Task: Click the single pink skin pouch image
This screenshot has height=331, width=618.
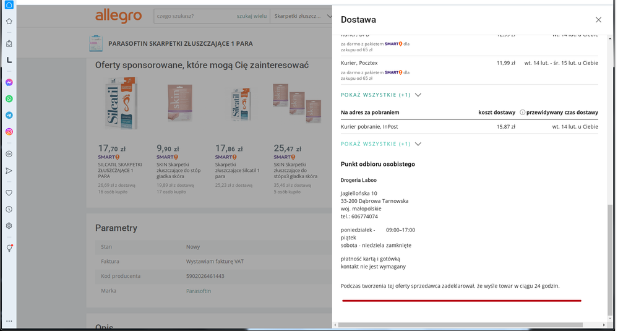Action: coord(179,103)
